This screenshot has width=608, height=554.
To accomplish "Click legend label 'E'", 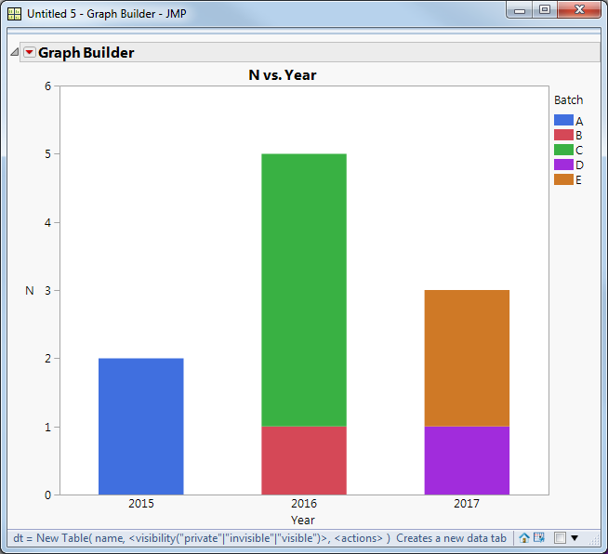I will click(x=578, y=180).
